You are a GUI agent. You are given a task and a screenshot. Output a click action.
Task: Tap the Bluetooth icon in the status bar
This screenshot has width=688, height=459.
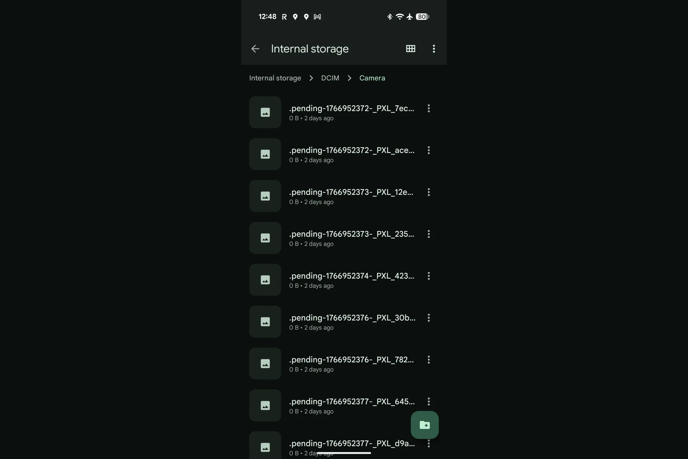(x=389, y=16)
